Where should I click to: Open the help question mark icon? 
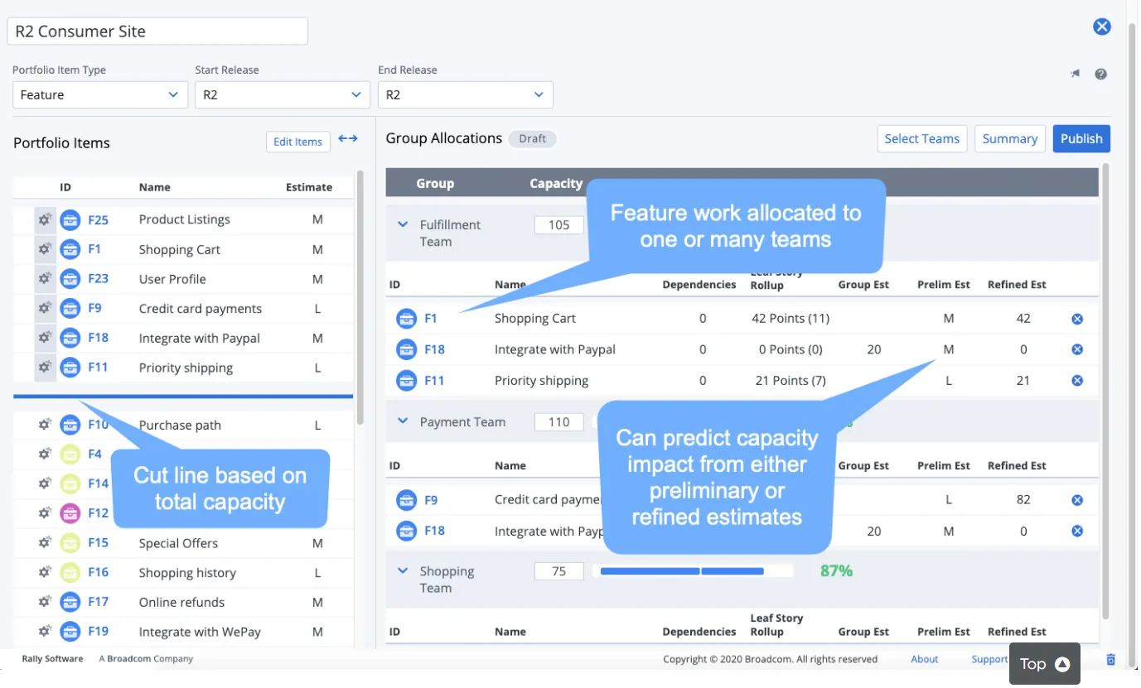[x=1100, y=74]
